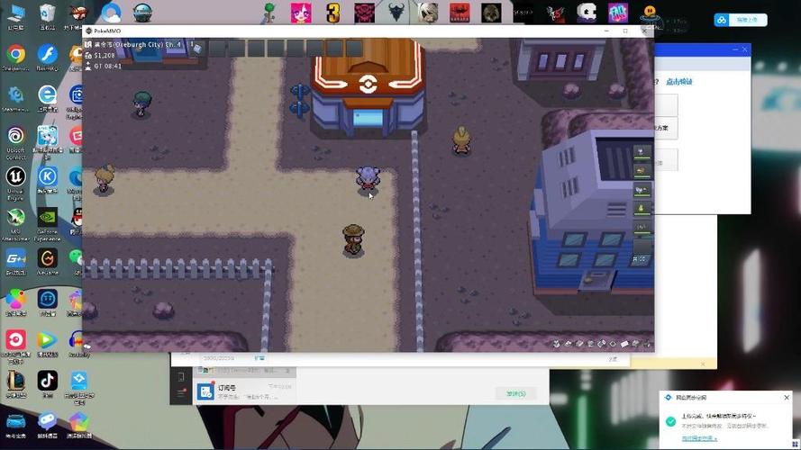Select the fifth Pokémon slot in party panel
The height and width of the screenshot is (450, 801).
coord(642,227)
